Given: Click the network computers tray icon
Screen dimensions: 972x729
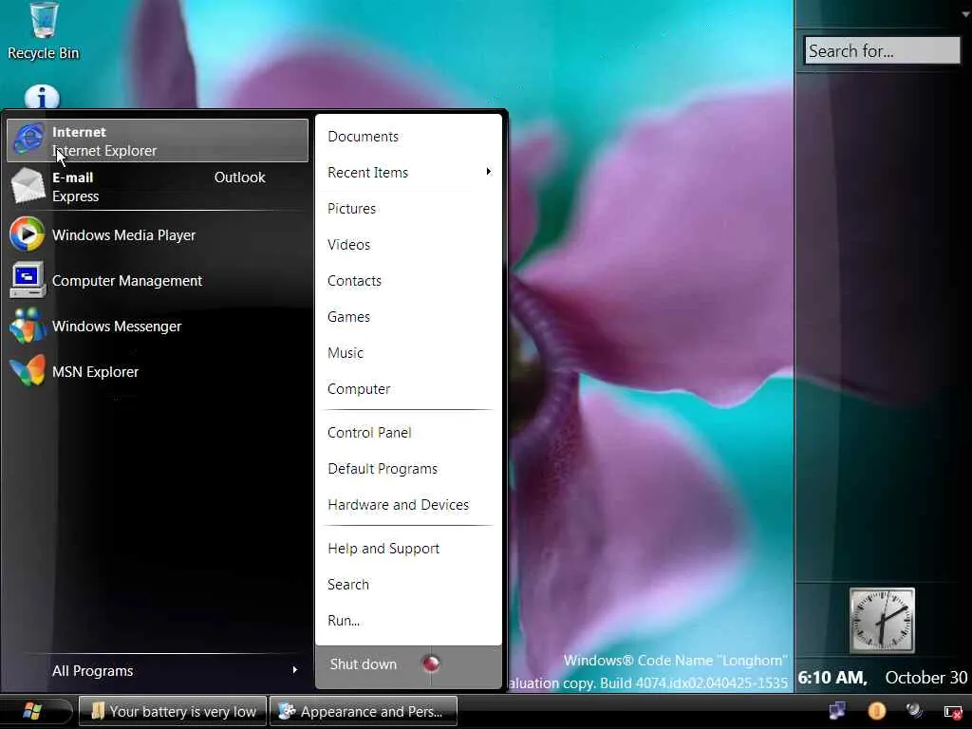Looking at the screenshot, I should (x=837, y=710).
